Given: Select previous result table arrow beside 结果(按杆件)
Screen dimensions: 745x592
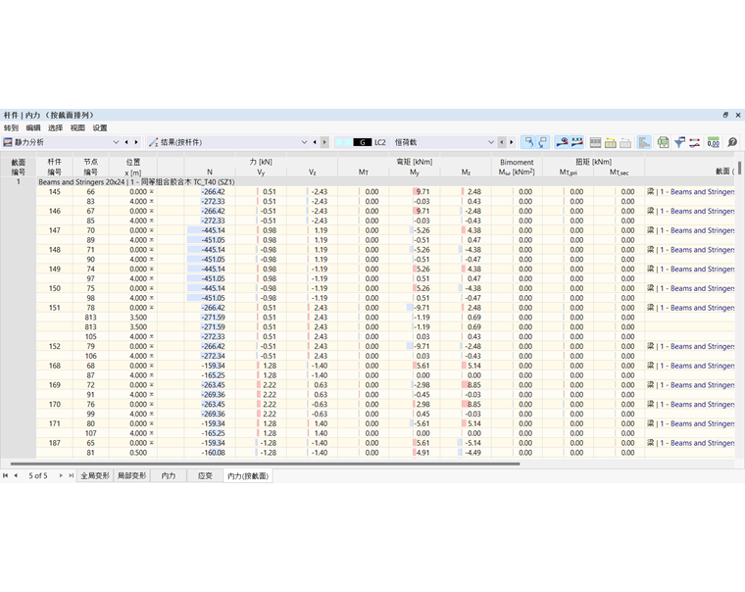Looking at the screenshot, I should (315, 142).
